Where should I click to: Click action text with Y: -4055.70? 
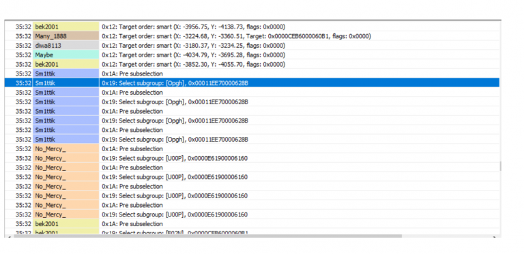click(x=194, y=64)
